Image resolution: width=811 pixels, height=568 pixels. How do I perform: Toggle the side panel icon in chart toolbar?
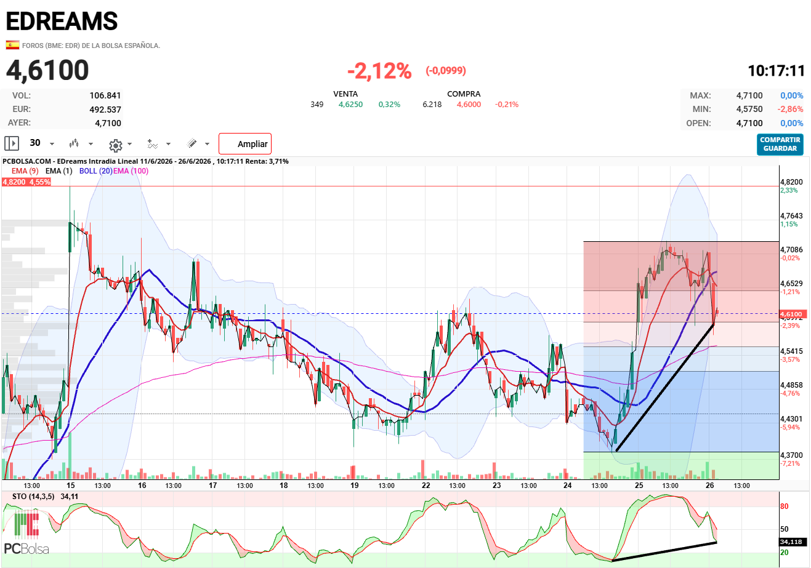click(x=12, y=143)
